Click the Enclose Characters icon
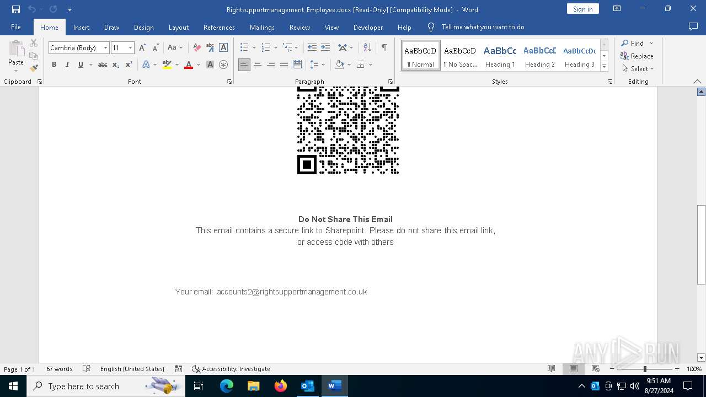This screenshot has width=706, height=397. [x=223, y=65]
